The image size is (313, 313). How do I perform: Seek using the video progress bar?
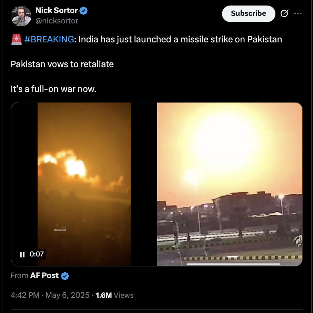pyautogui.click(x=233, y=264)
